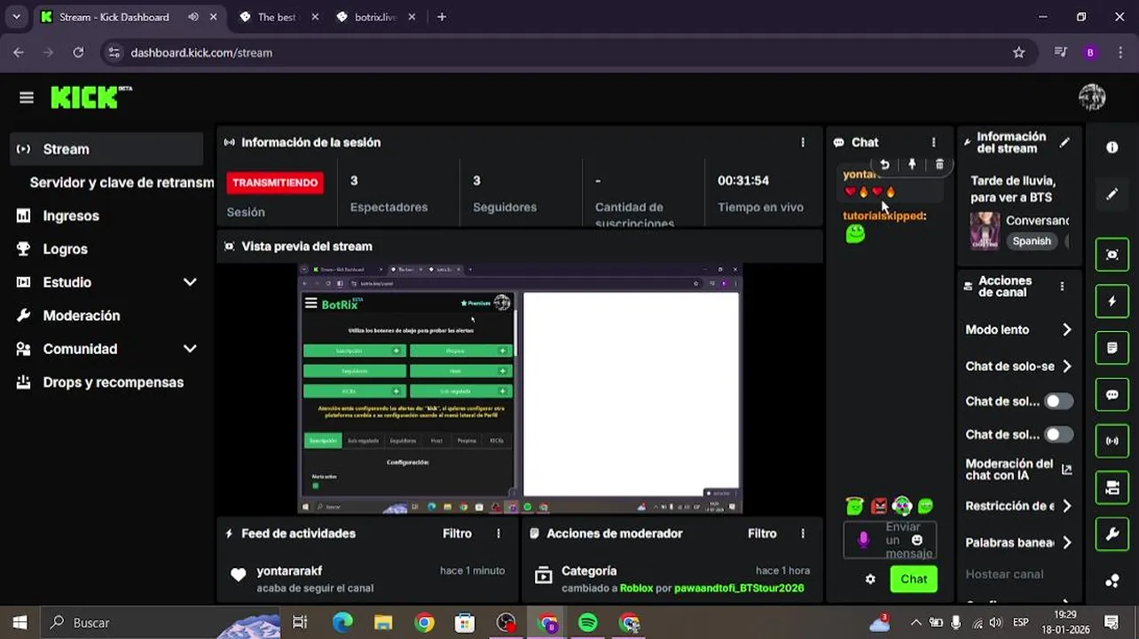Open chat settings gear icon
Viewport: 1139px width, 639px height.
870,579
